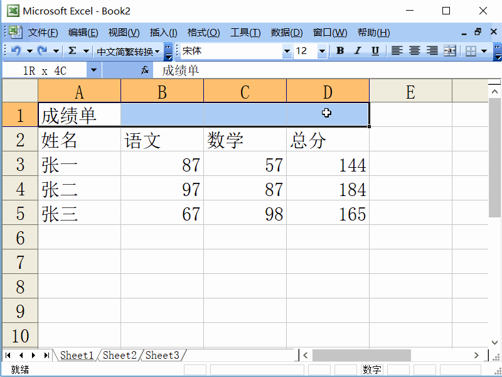The image size is (502, 377).
Task: Click the horizontal scrollbar left arrow
Action: pyautogui.click(x=306, y=355)
